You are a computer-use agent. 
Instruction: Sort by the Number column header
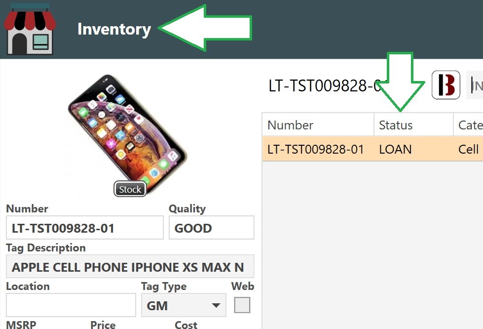pos(318,125)
